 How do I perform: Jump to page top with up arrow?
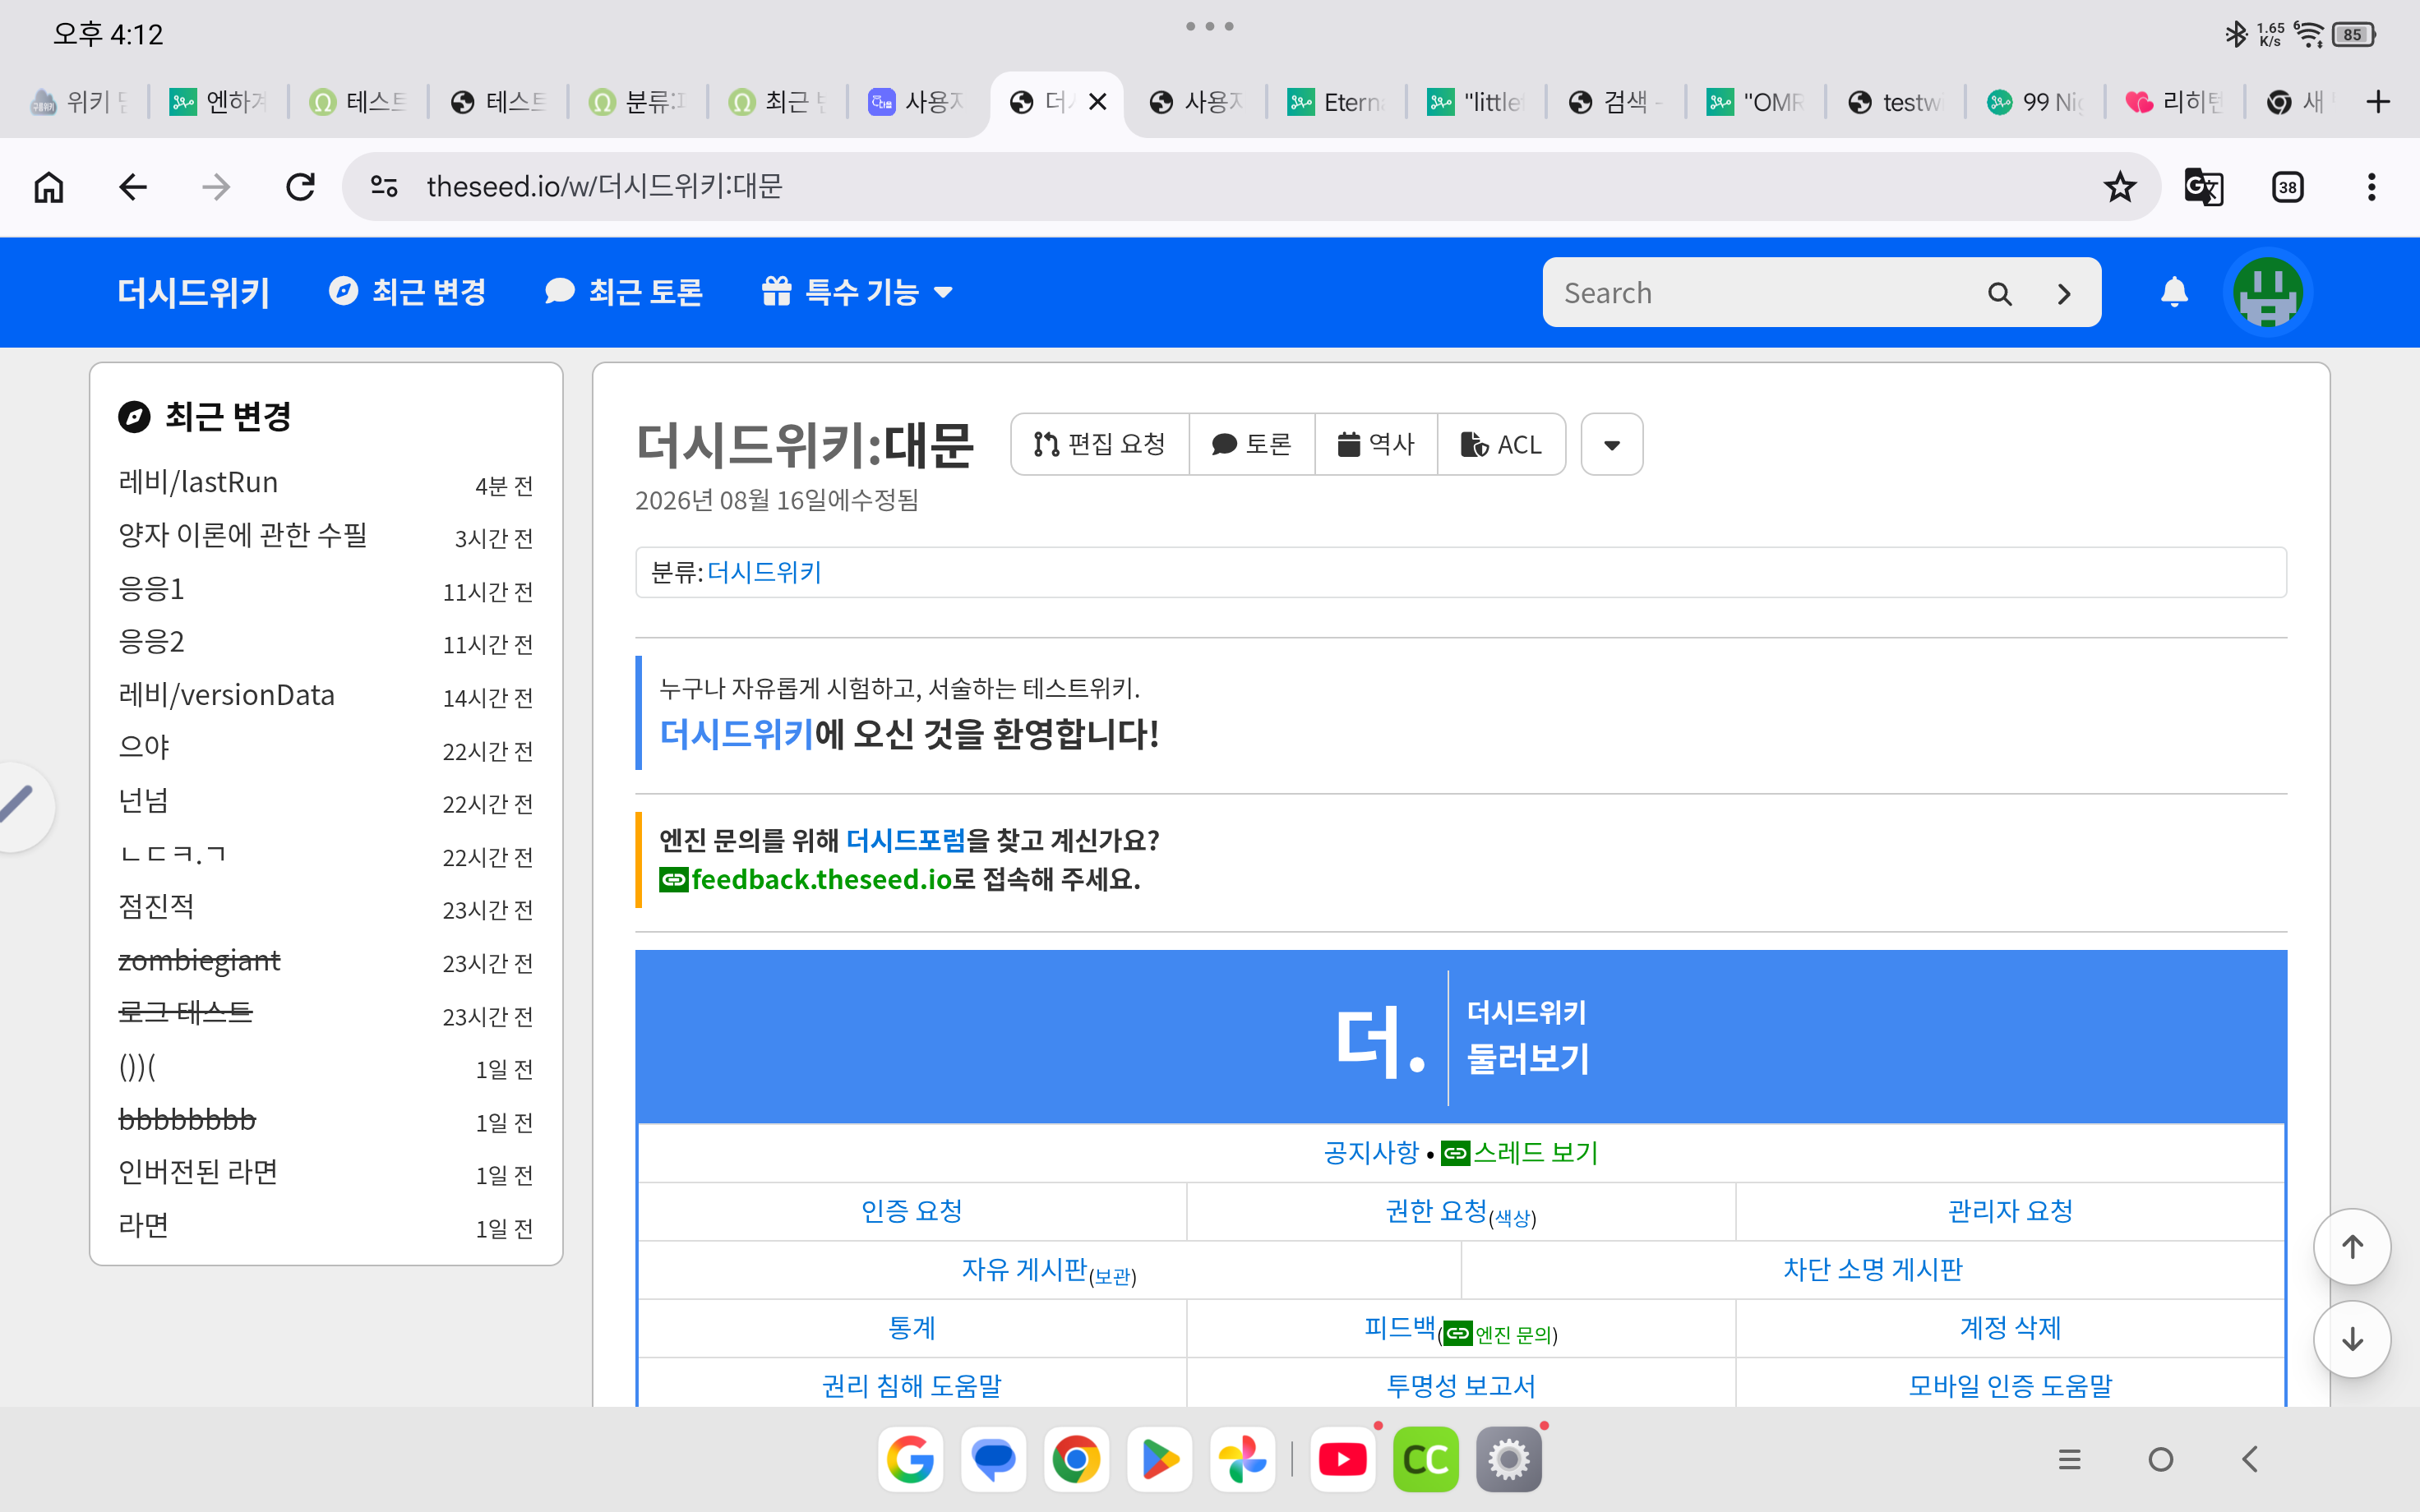[2352, 1247]
